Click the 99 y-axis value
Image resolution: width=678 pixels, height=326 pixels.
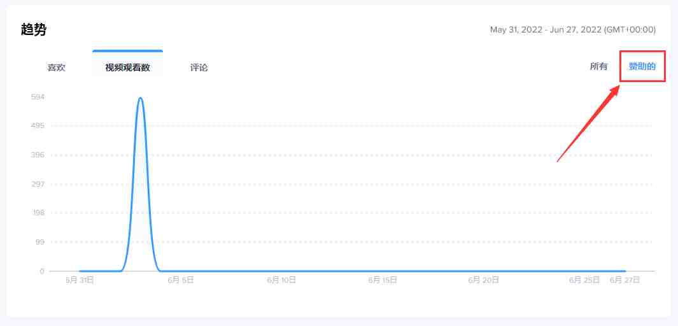click(39, 242)
